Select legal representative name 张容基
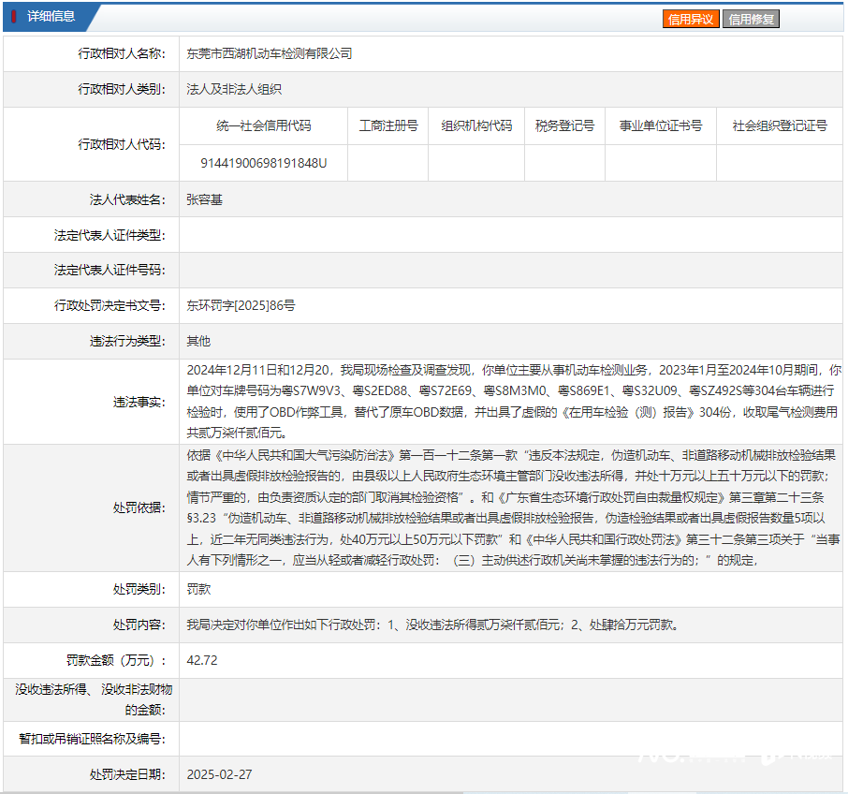848x794 pixels. [204, 199]
